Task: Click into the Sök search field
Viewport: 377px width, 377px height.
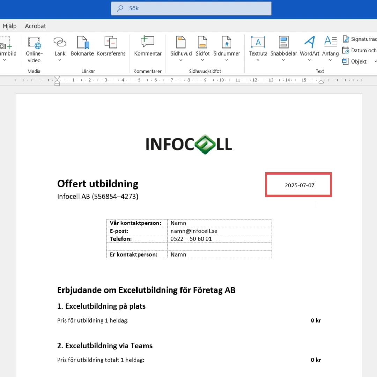Action: coord(191,9)
